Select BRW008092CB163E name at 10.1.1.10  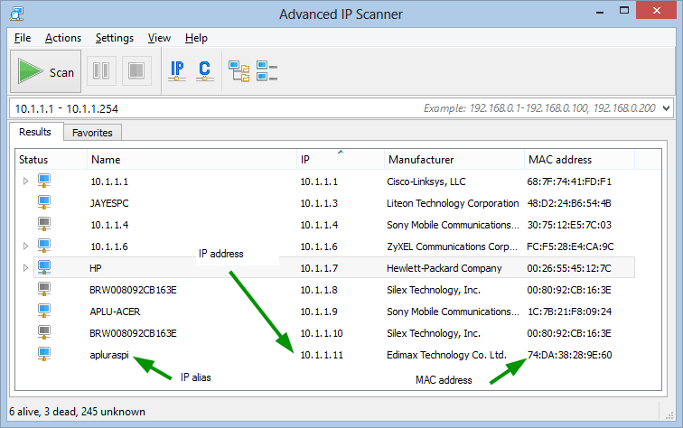(133, 333)
